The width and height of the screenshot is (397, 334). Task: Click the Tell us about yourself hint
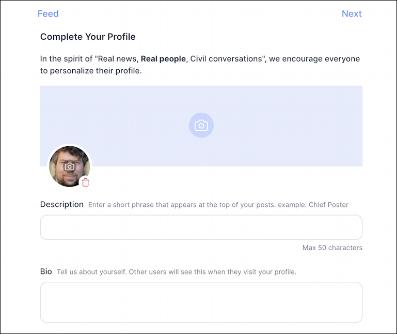(177, 272)
